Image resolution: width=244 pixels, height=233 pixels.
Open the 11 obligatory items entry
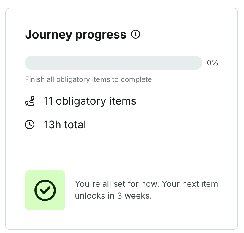click(x=90, y=101)
